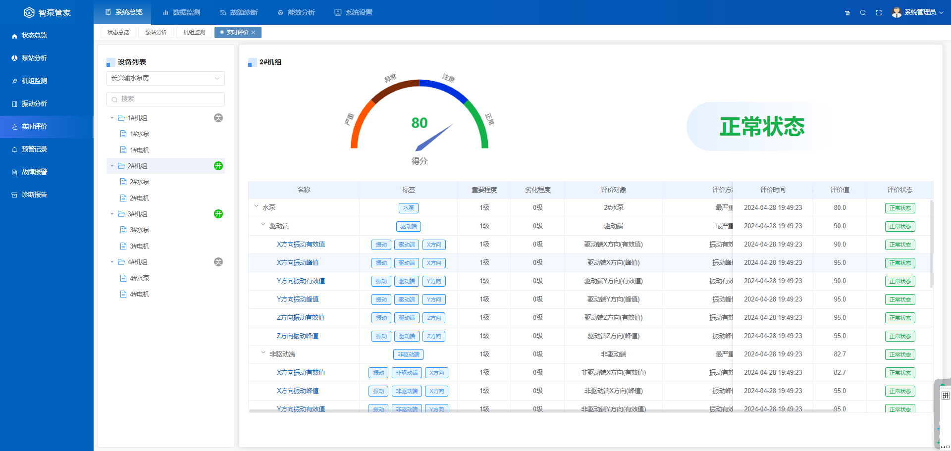Click the font size icon in header
The height and width of the screenshot is (451, 951).
pos(847,13)
